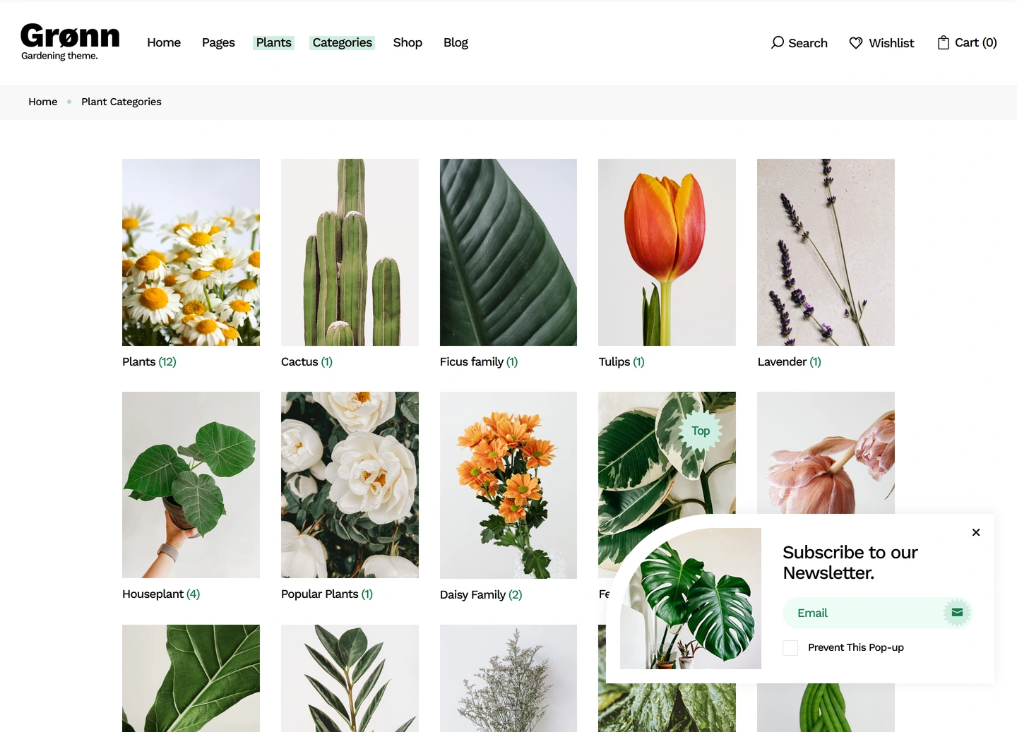Click the Search text label
The width and height of the screenshot is (1017, 732).
(808, 43)
